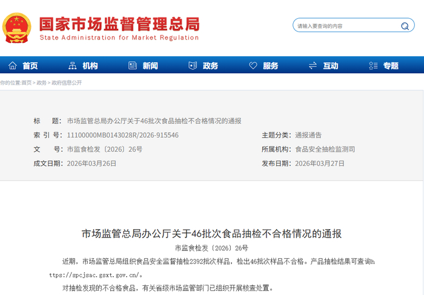Click the home icon beside 首页
424x295 pixels.
[13, 65]
